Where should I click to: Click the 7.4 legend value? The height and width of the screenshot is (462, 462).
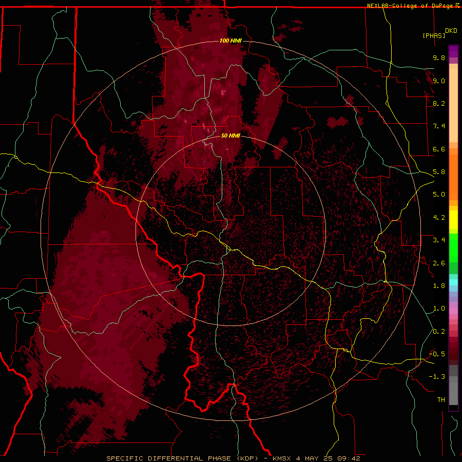439,126
